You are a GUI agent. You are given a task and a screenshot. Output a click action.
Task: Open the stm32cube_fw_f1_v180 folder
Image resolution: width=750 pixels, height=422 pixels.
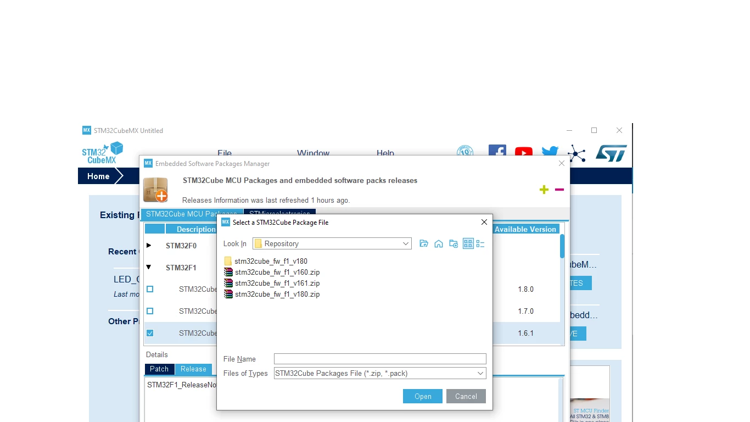coord(266,261)
